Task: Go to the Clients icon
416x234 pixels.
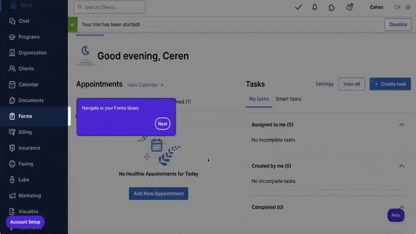Action: [12, 69]
